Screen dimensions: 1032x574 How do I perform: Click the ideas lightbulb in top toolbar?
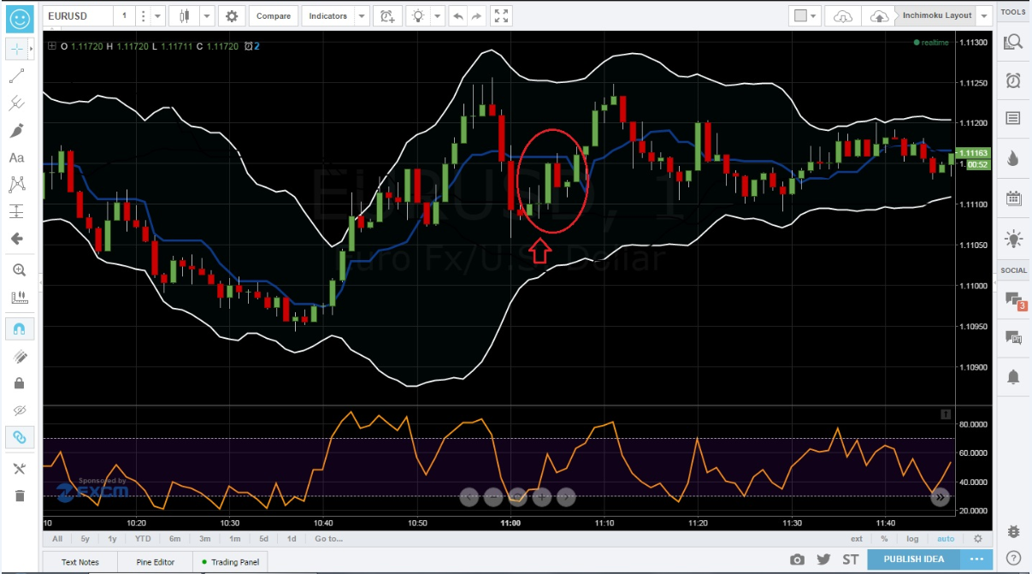[417, 16]
